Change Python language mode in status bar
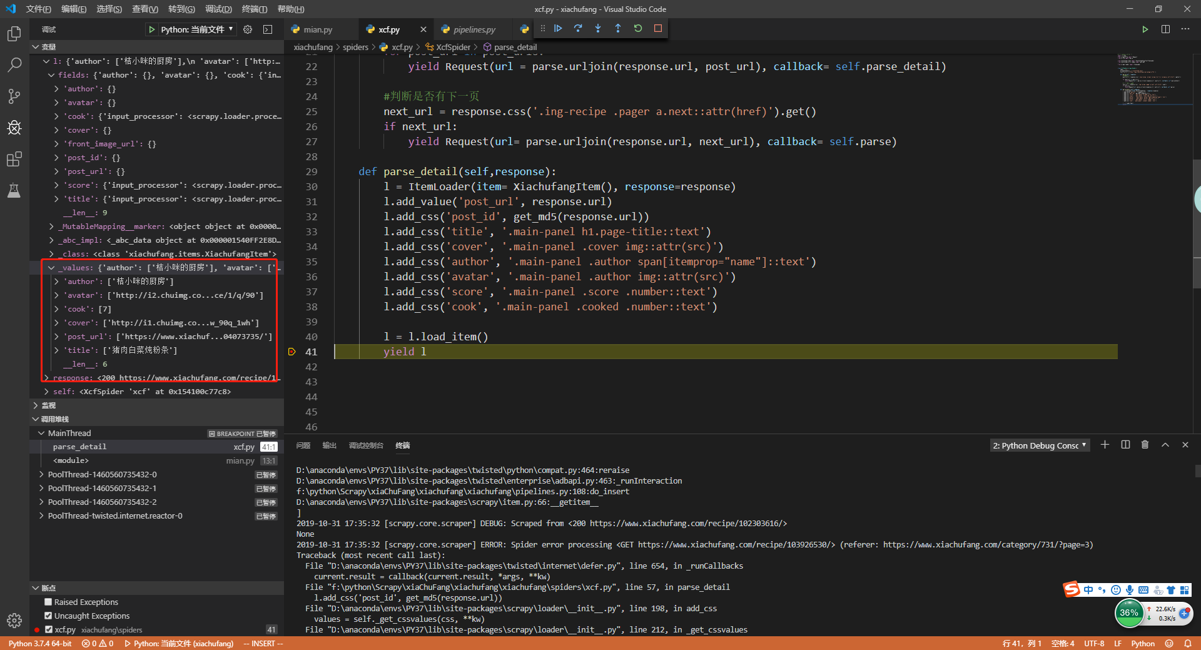Viewport: 1201px width, 650px height. click(1143, 643)
